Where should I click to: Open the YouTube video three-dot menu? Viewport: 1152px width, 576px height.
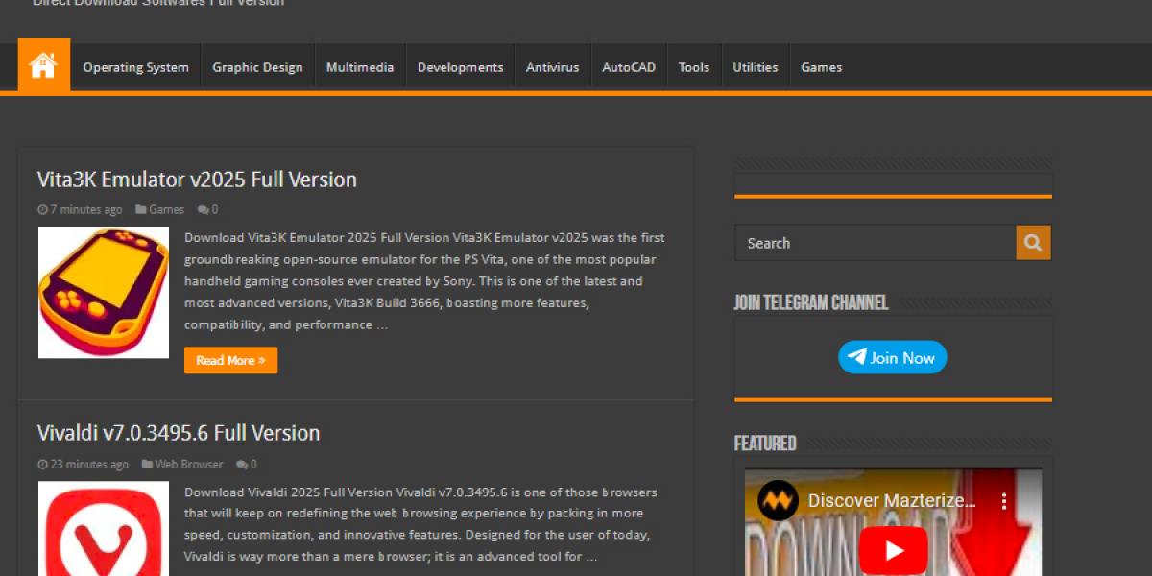1004,501
